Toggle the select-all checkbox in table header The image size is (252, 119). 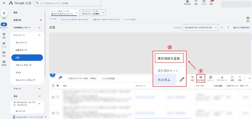[53, 86]
